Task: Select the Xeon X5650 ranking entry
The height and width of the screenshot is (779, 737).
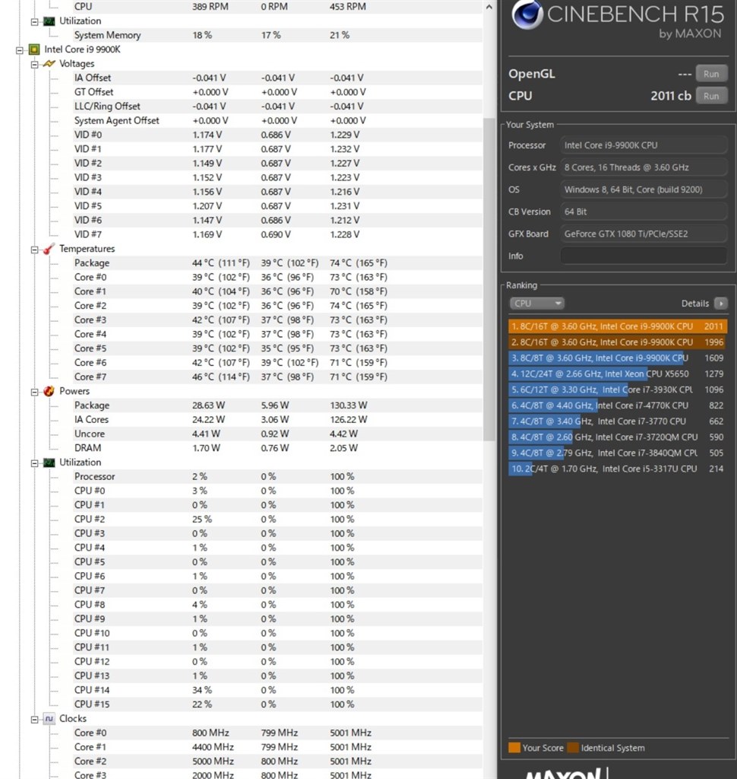Action: pyautogui.click(x=618, y=374)
